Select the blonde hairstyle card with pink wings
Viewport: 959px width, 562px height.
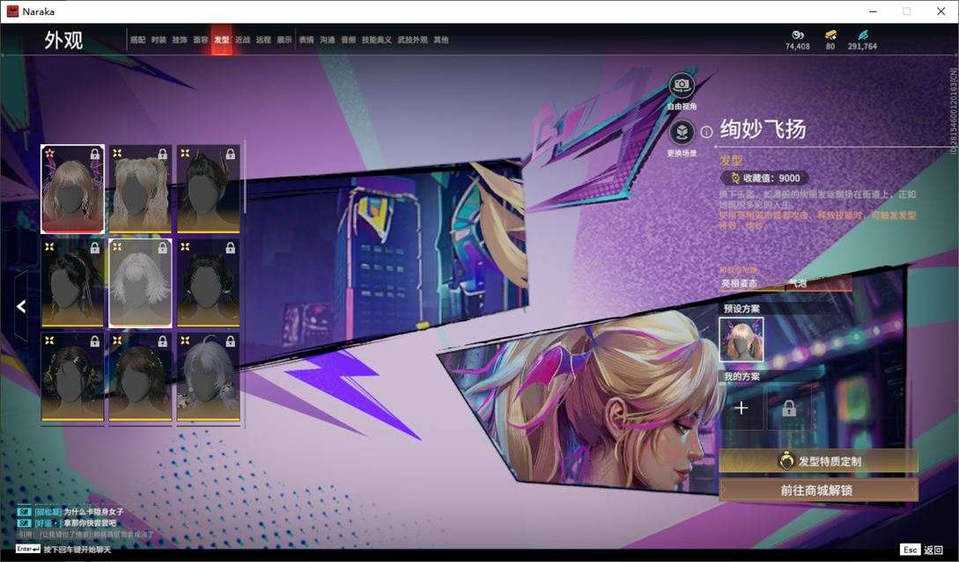tap(72, 189)
